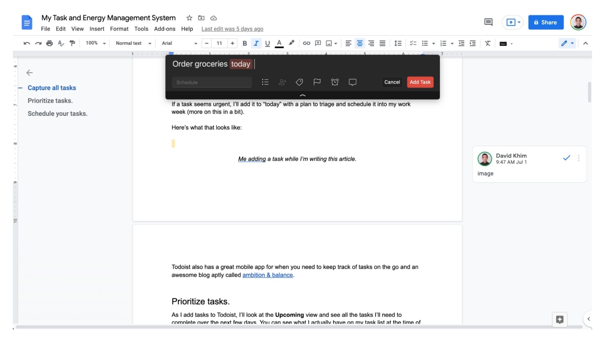
Task: Star the document next to its title
Action: coord(189,18)
